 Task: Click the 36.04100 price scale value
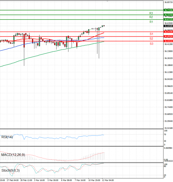click(168, 79)
